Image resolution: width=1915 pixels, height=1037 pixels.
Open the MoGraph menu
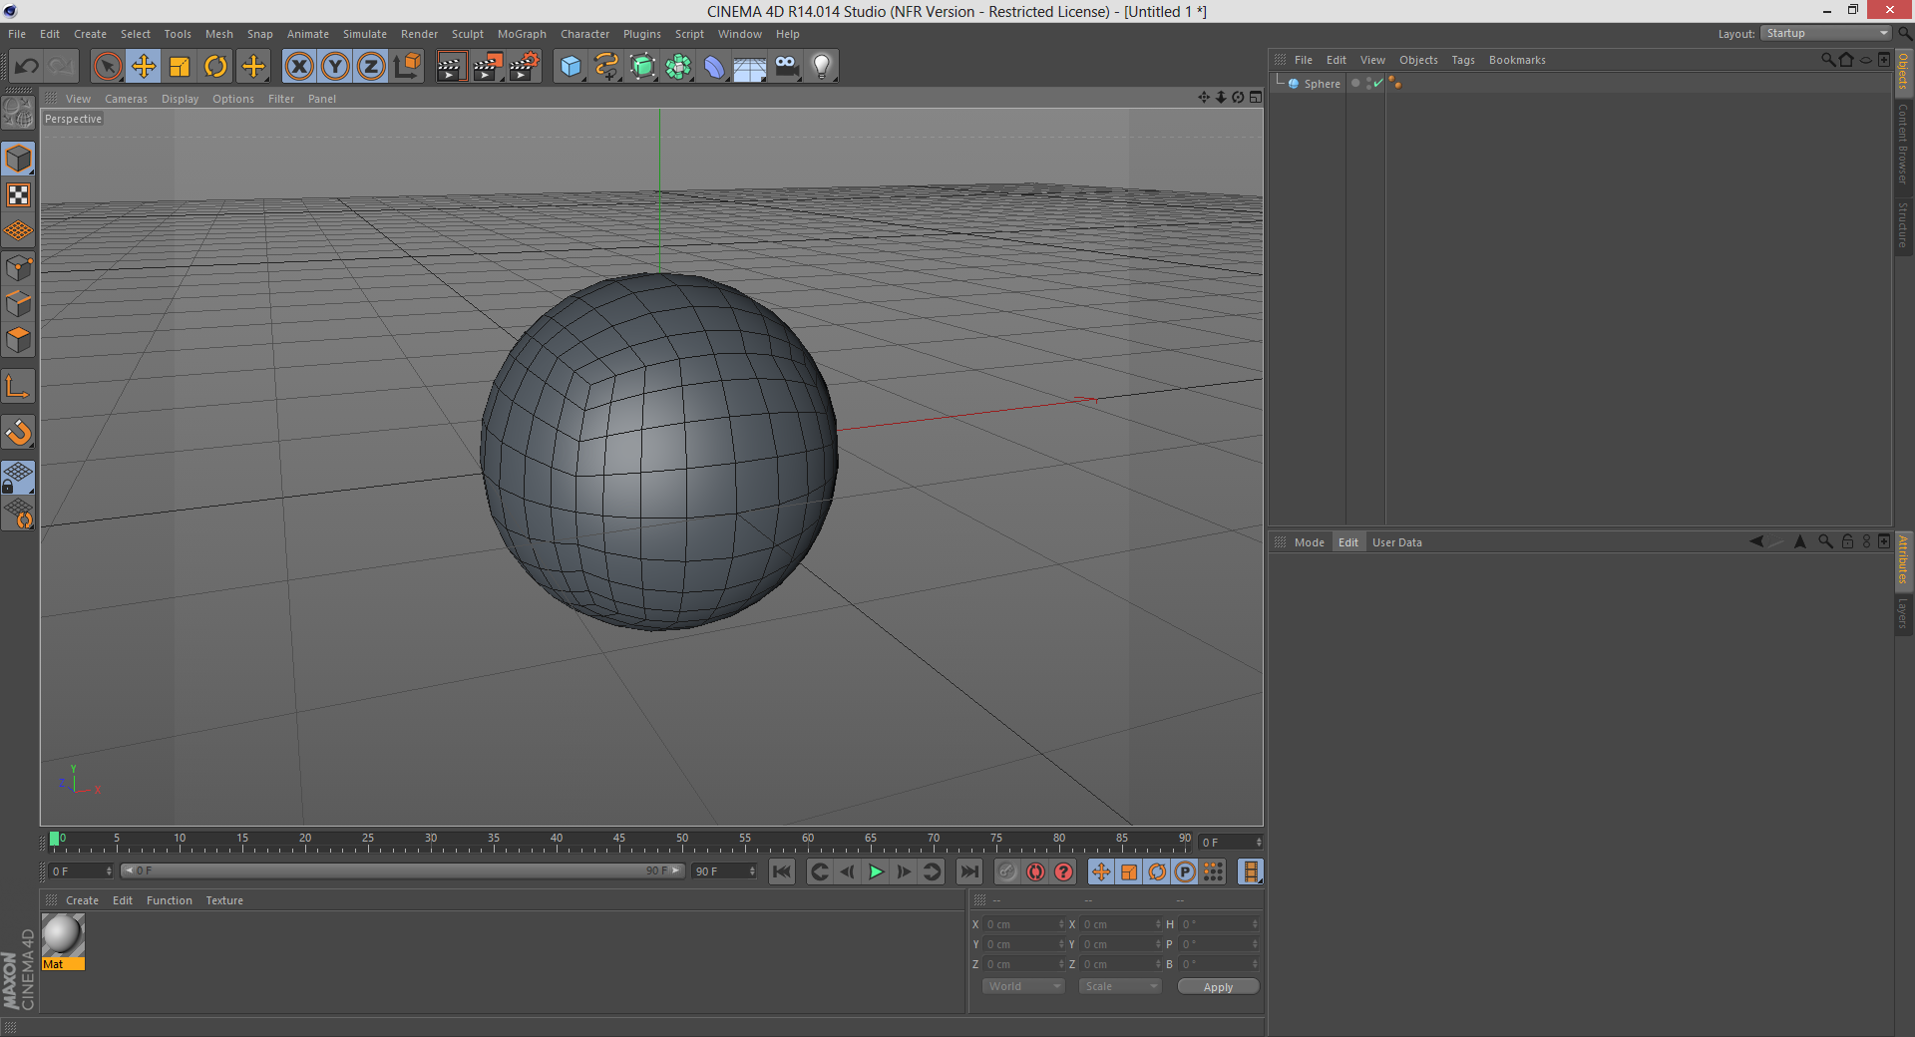coord(521,33)
